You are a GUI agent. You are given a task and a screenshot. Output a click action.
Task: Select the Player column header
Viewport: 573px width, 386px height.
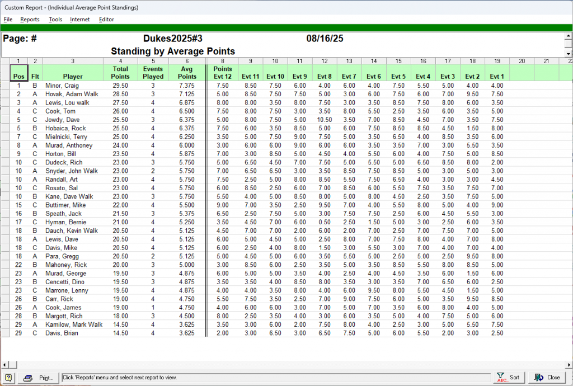tap(73, 77)
